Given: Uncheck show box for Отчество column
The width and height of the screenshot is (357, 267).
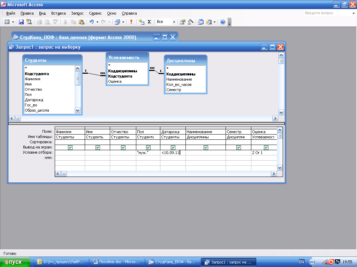Looking at the screenshot, I should click(123, 147).
